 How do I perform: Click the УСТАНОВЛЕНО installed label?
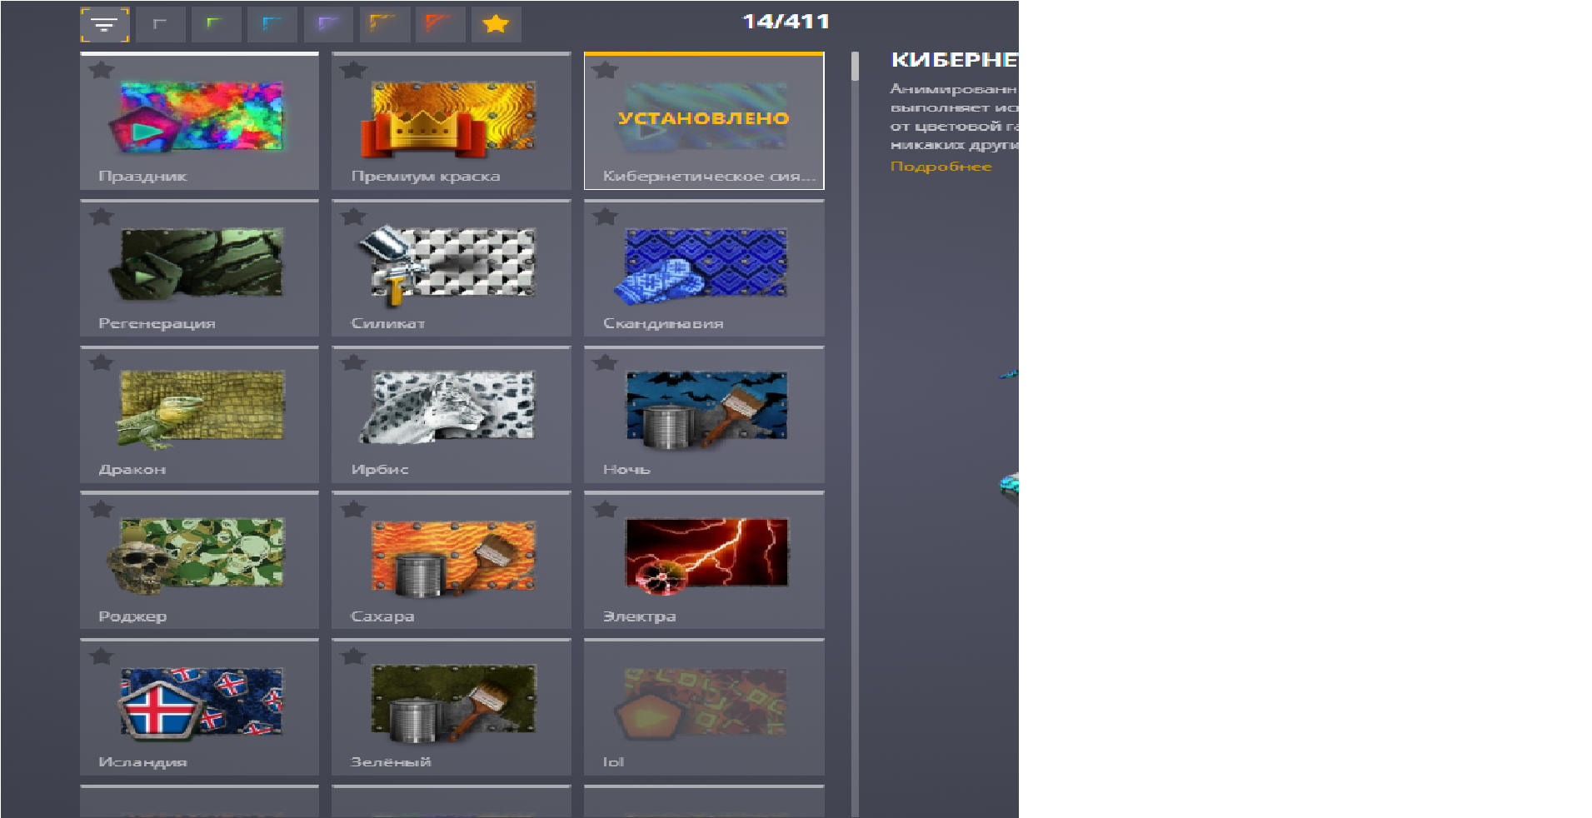[704, 118]
